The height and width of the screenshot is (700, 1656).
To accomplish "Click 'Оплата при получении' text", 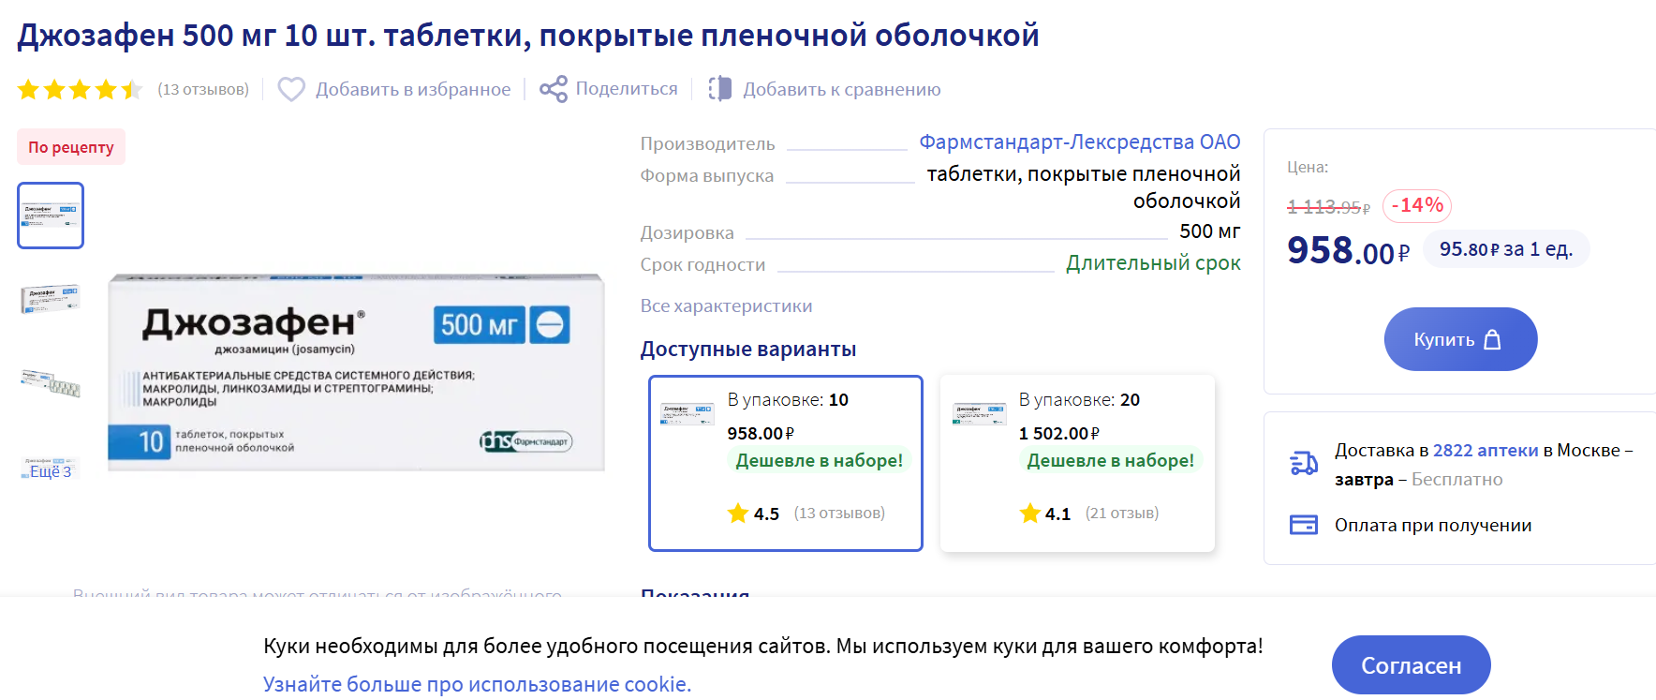I will point(1433,525).
